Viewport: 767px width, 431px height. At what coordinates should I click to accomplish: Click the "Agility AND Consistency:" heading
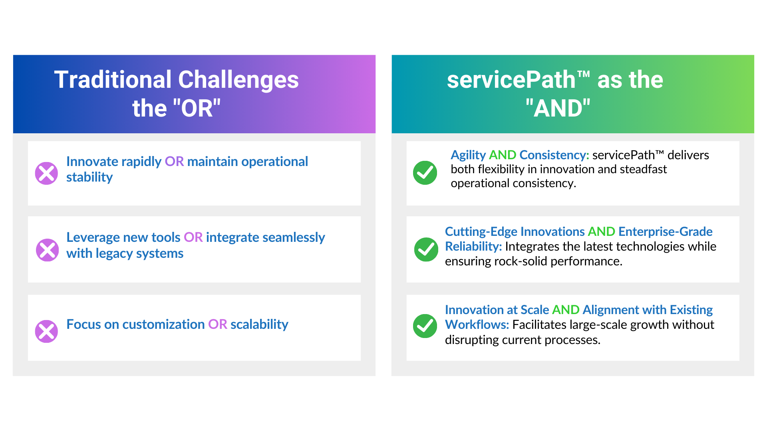[520, 155]
